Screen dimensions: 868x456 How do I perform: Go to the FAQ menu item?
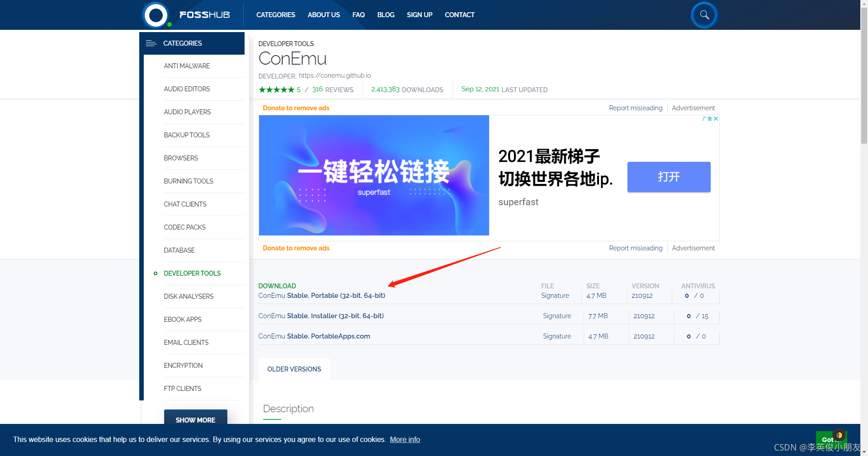359,15
